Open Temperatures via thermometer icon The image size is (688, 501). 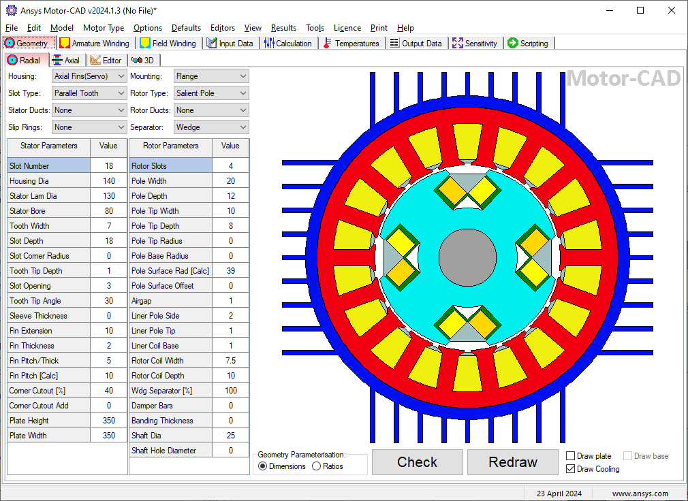(328, 43)
